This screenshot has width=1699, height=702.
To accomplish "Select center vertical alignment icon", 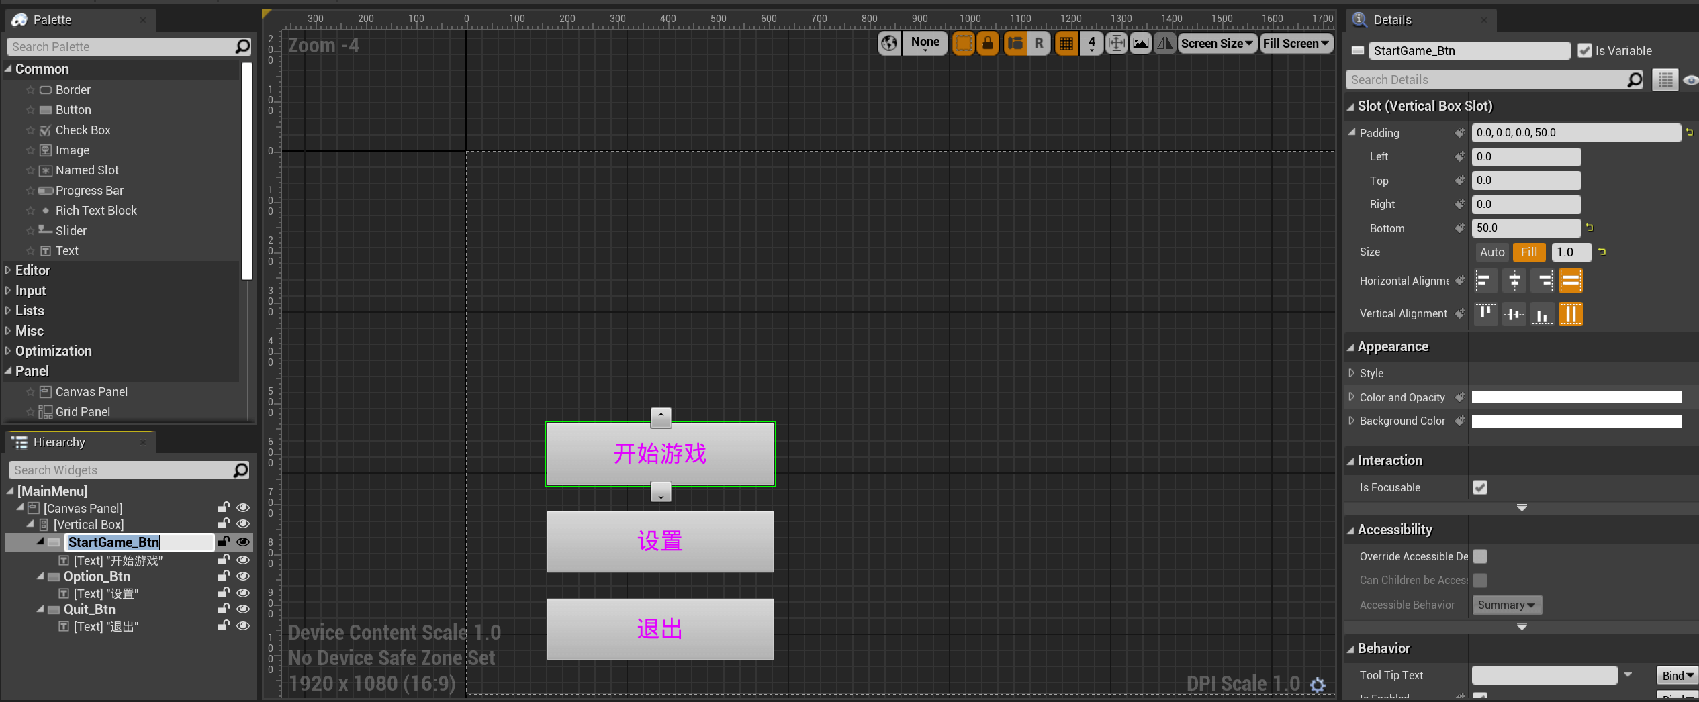I will (1514, 314).
